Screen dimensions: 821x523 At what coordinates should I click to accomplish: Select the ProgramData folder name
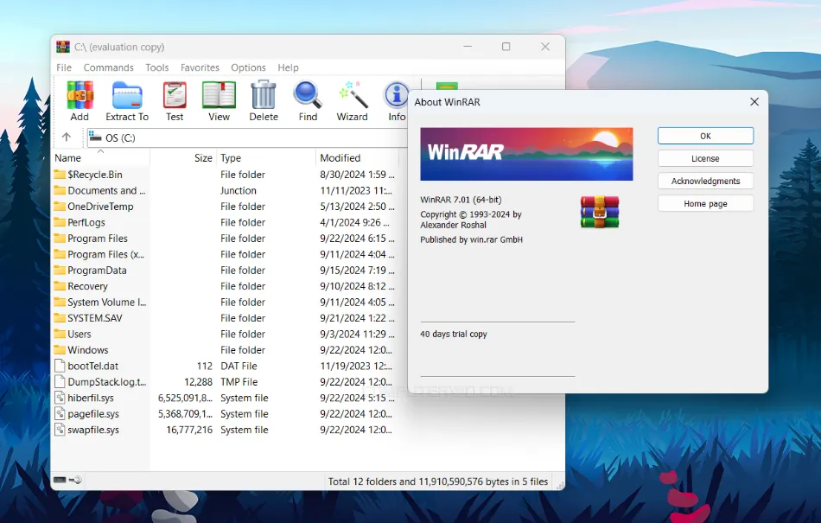pos(97,270)
